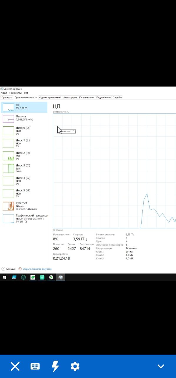Click the CPU utilization graph area
Image resolution: width=176 pixels, height=378 pixels.
coord(114,171)
